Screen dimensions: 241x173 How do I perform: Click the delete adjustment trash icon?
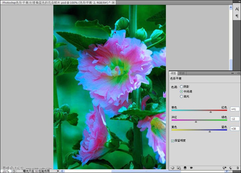pyautogui.click(x=237, y=168)
